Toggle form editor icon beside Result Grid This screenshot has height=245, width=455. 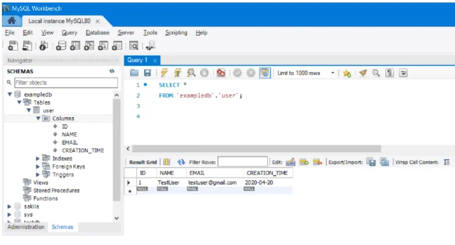click(166, 162)
